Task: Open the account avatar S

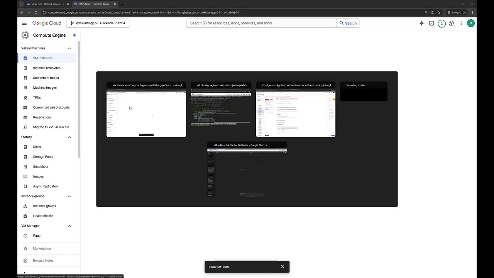Action: click(470, 23)
